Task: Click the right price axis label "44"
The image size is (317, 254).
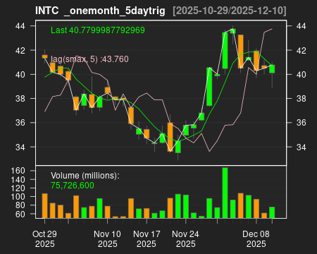Action: click(301, 26)
